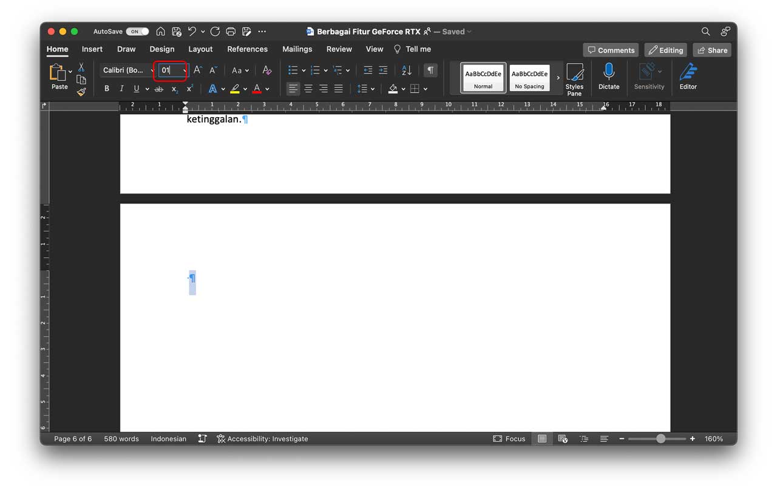Toggle the AutoSave switch
This screenshot has width=777, height=488.
(137, 32)
